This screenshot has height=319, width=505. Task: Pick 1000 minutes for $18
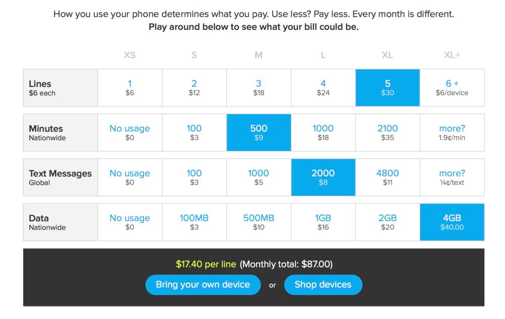[323, 132]
